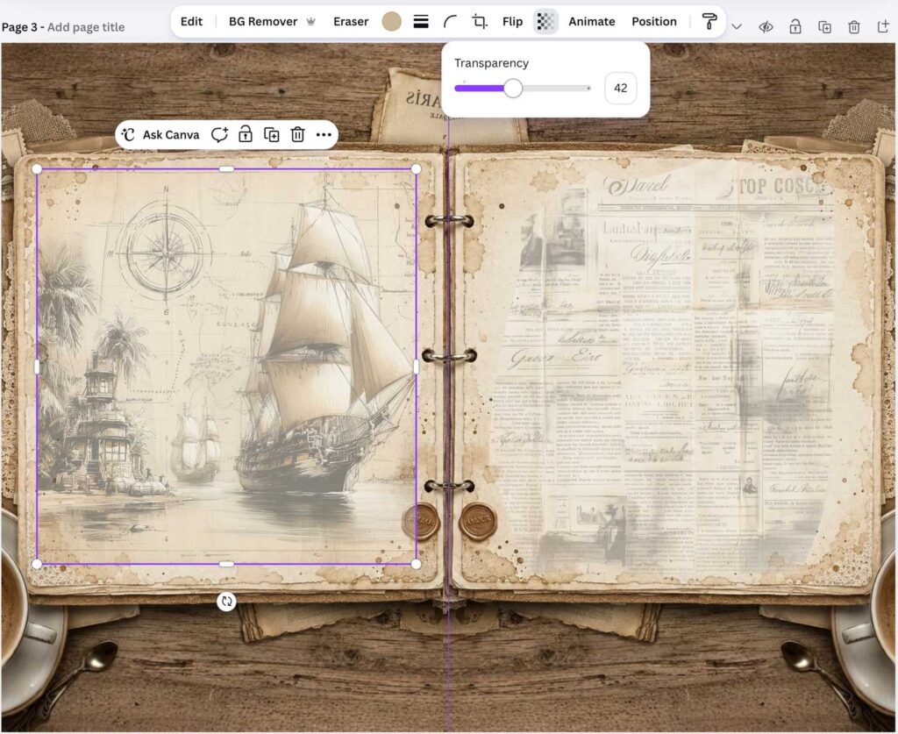This screenshot has width=898, height=734.
Task: Click the 'Page 3' label
Action: point(19,27)
